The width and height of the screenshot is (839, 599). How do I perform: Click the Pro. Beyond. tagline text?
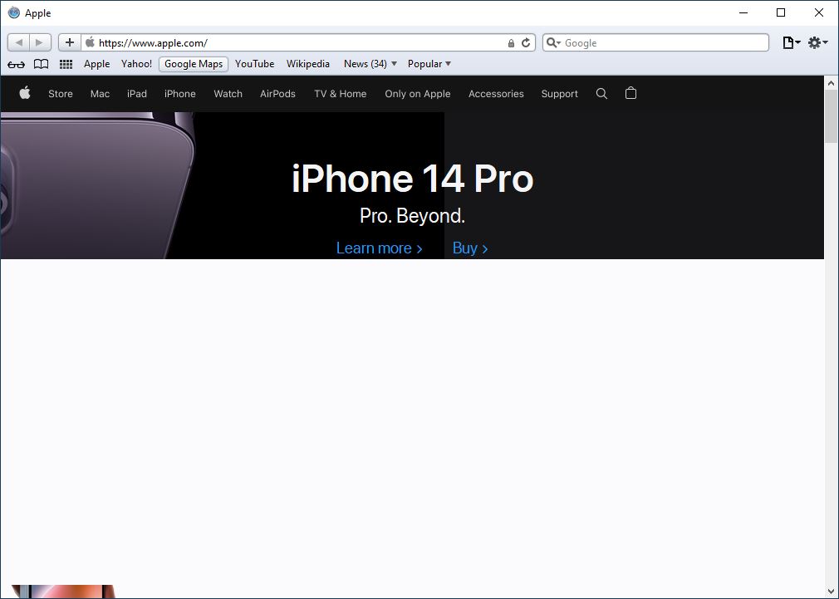(413, 216)
